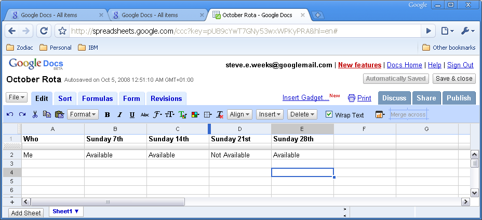This screenshot has width=482, height=220.
Task: Click the Automatically Saved button
Action: [396, 79]
